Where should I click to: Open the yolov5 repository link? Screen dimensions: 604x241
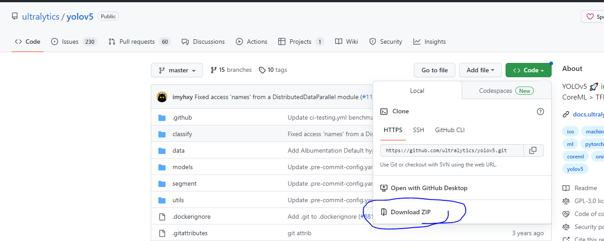pyautogui.click(x=80, y=17)
